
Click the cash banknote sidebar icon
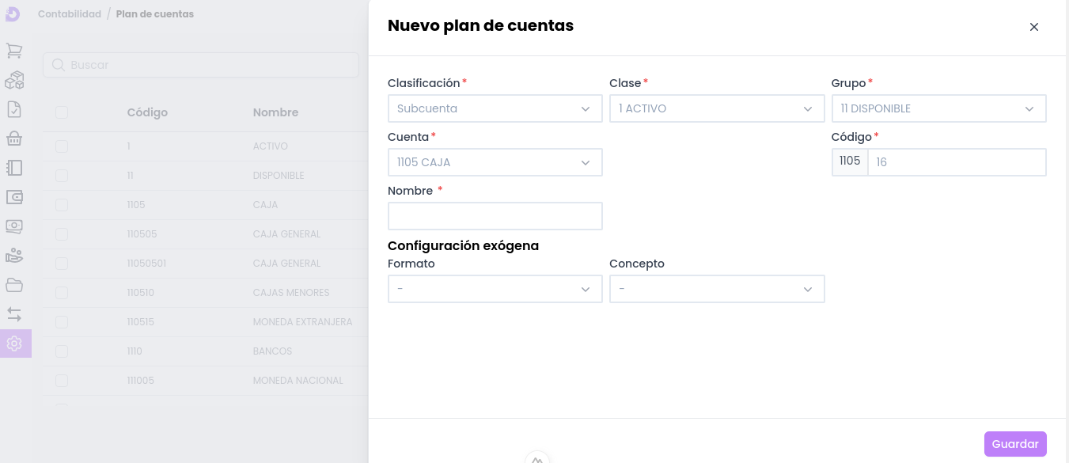(x=14, y=226)
